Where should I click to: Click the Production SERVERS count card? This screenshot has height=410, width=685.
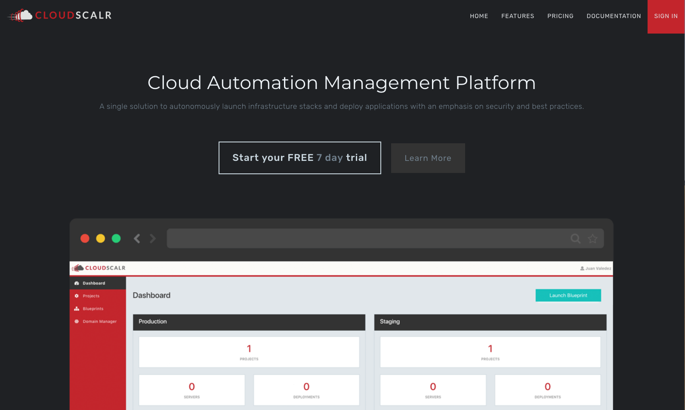[192, 390]
